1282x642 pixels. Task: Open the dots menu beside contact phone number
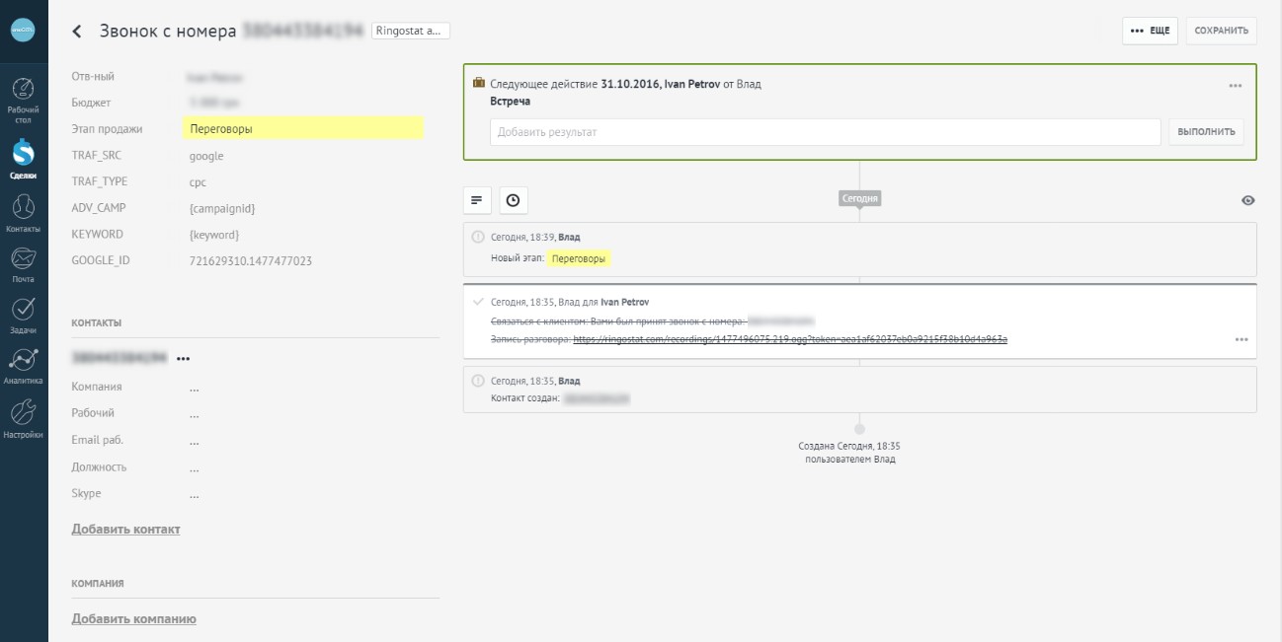[x=184, y=358]
